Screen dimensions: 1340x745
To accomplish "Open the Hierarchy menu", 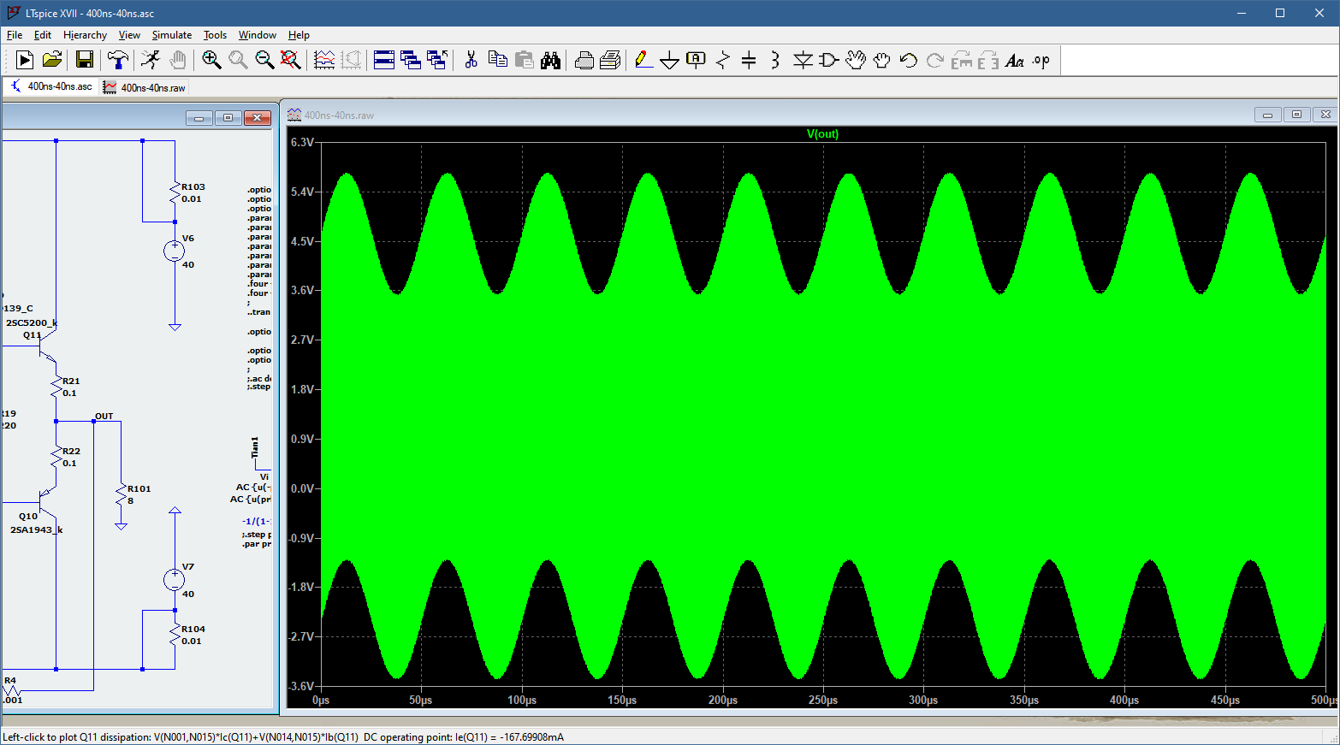I will pyautogui.click(x=85, y=35).
